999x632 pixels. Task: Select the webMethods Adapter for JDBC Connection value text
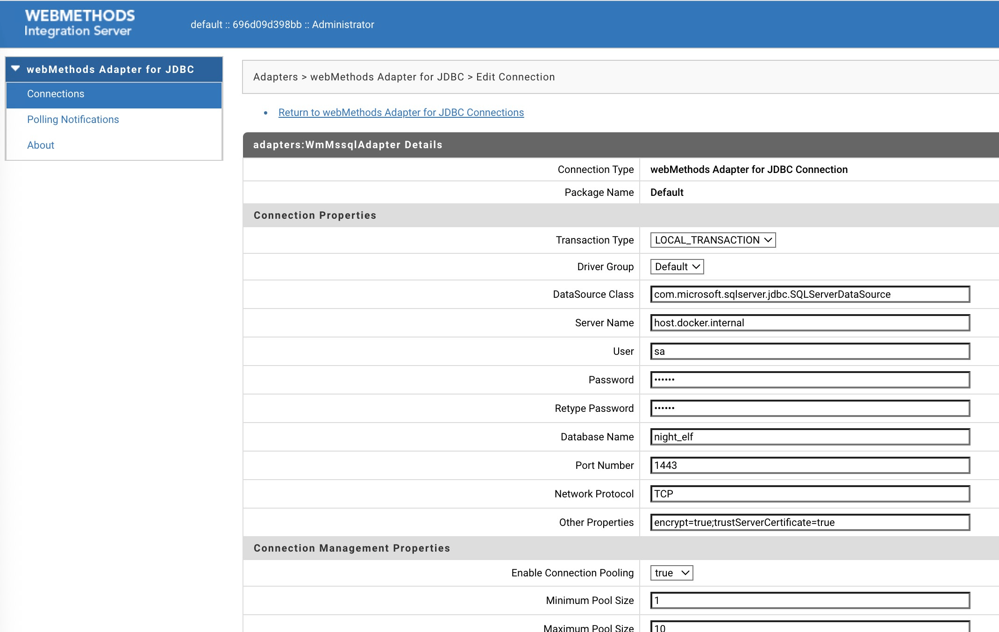[749, 170]
